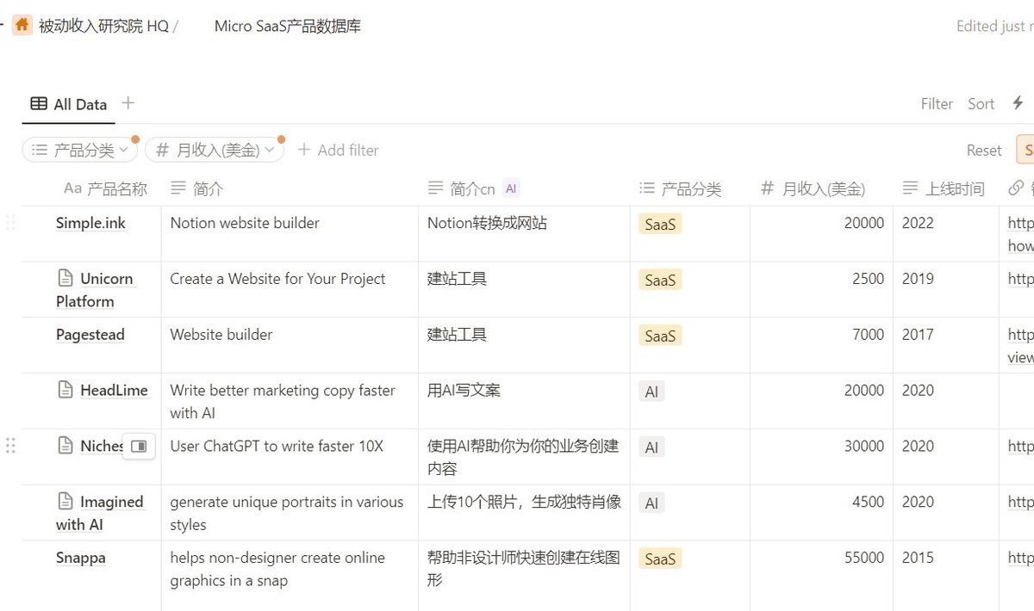
Task: Select revenue cell 55000
Action: (x=821, y=577)
